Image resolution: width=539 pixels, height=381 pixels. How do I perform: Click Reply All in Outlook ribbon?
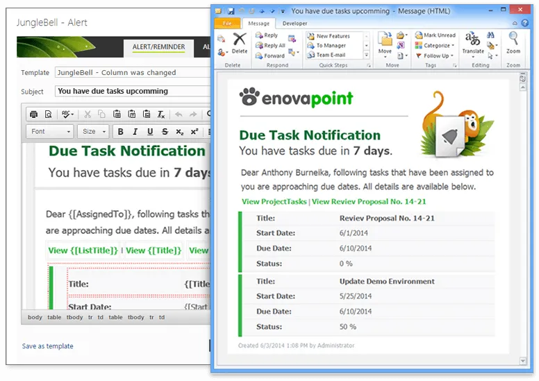[270, 45]
